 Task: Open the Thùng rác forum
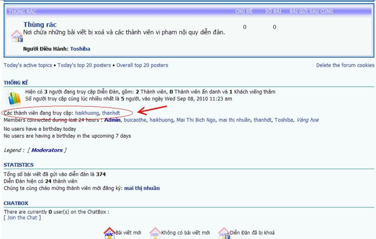(40, 25)
